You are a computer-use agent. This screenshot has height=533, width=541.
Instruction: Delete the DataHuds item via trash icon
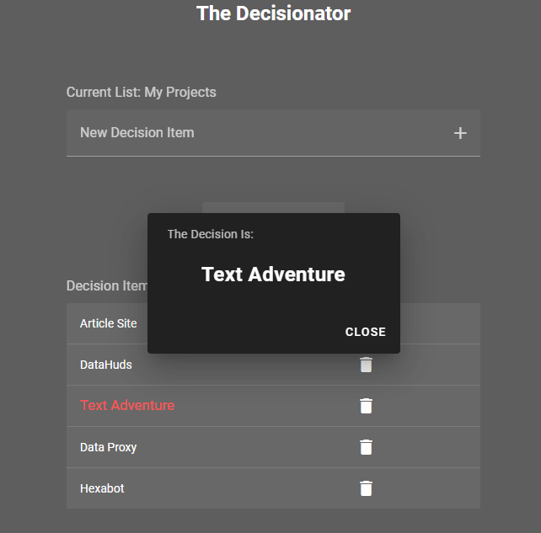point(366,365)
